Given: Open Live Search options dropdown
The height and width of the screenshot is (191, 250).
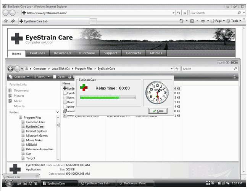Looking at the screenshot, I should point(244,13).
